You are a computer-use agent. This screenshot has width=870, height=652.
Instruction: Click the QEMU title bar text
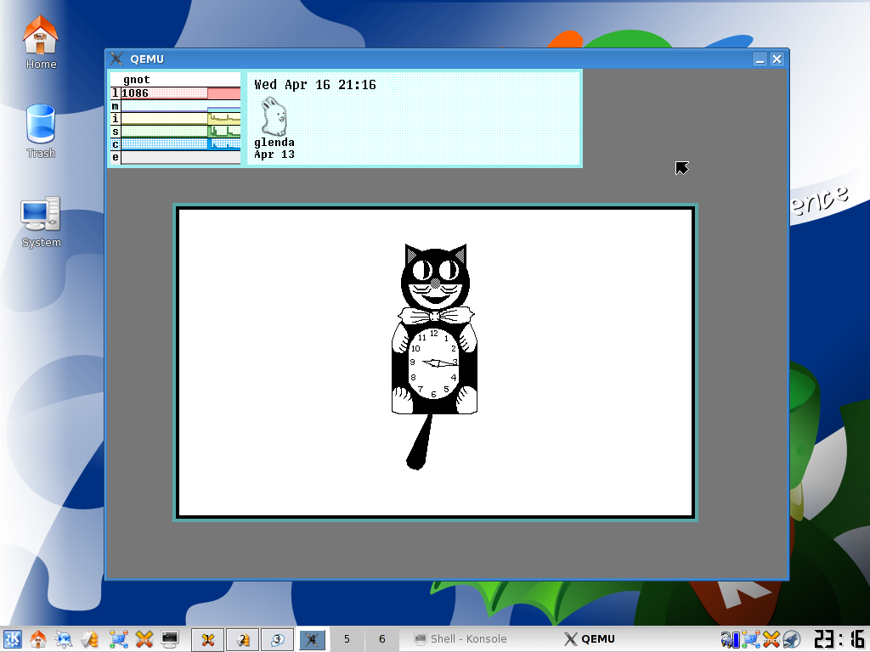[147, 59]
